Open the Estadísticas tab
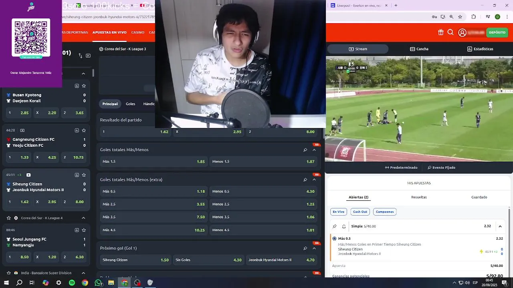 [480, 49]
